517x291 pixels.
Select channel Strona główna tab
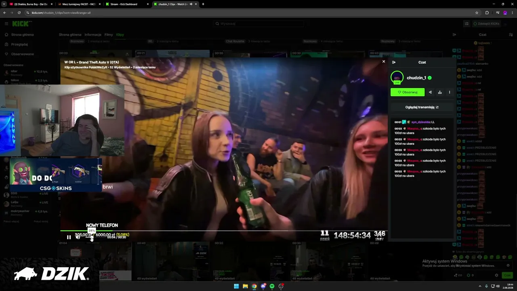point(70,35)
